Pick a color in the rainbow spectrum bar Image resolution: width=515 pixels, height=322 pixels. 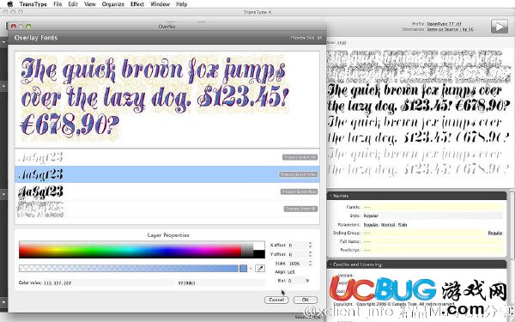click(130, 251)
